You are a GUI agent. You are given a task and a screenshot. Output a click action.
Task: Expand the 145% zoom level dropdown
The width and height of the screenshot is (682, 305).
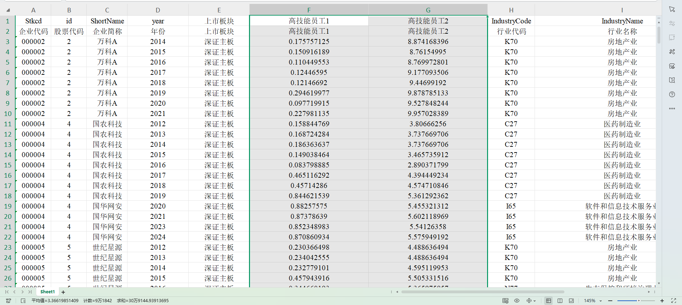(601, 301)
